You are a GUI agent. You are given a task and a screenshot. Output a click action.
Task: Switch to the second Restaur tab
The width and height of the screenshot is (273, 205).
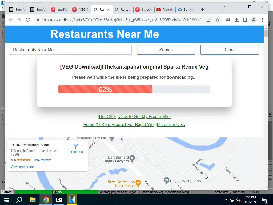pos(123,10)
